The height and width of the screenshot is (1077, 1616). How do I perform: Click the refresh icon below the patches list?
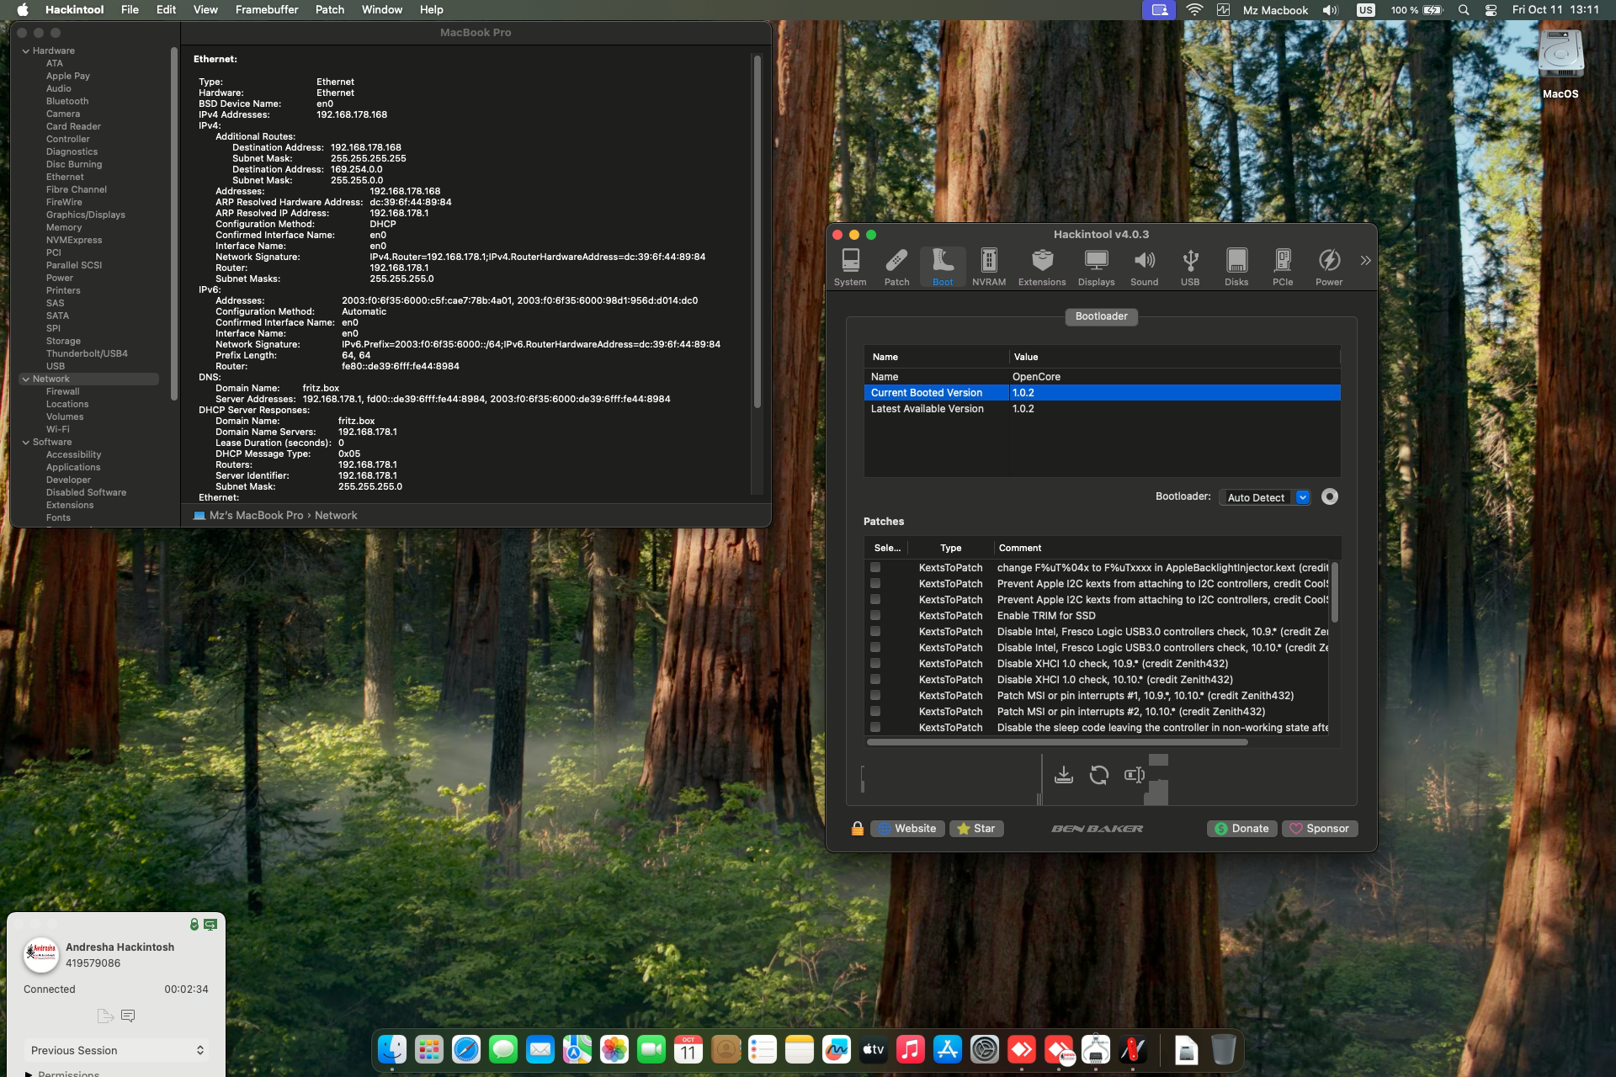pyautogui.click(x=1099, y=775)
